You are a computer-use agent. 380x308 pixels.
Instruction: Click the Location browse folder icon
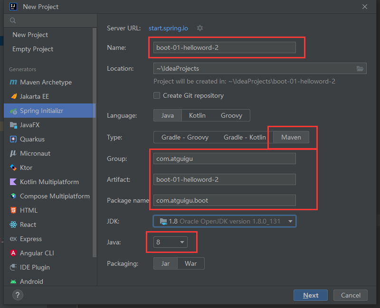pos(360,69)
